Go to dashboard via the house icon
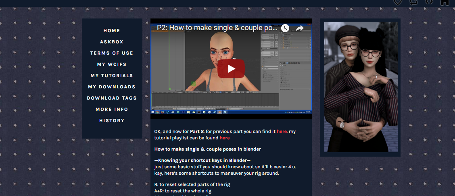This screenshot has width=455, height=196. (445, 2)
